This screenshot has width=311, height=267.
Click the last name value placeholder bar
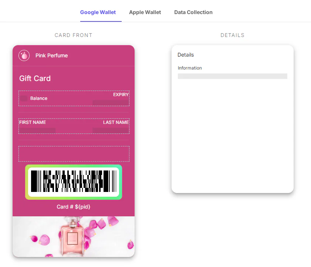(x=111, y=131)
